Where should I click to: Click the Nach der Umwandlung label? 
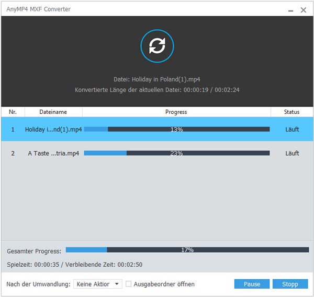pos(38,284)
